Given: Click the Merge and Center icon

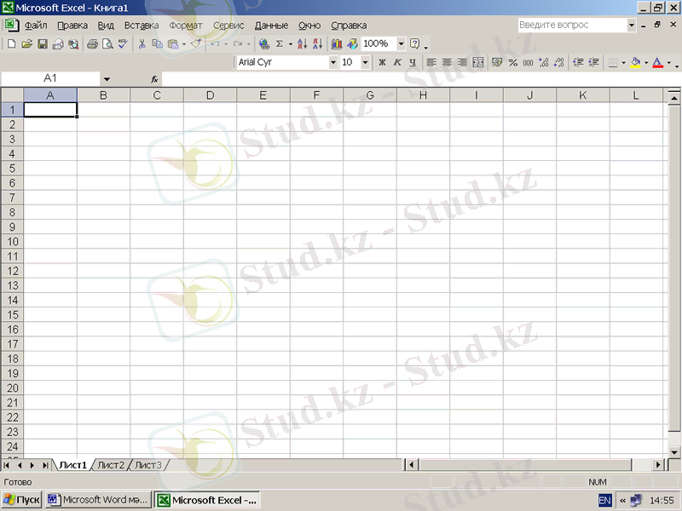Looking at the screenshot, I should tap(478, 62).
